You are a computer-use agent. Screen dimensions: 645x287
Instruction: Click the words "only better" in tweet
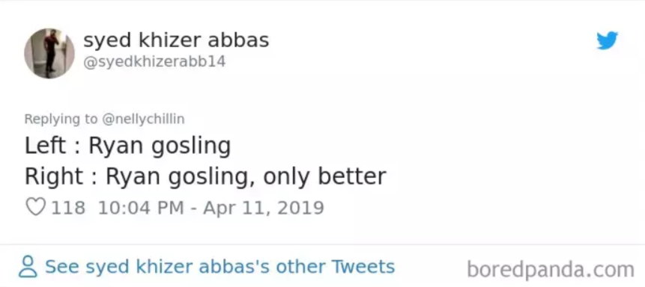click(324, 176)
